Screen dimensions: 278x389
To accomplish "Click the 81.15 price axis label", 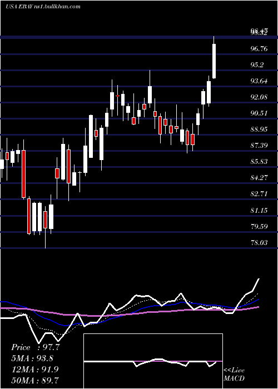I will (259, 210).
